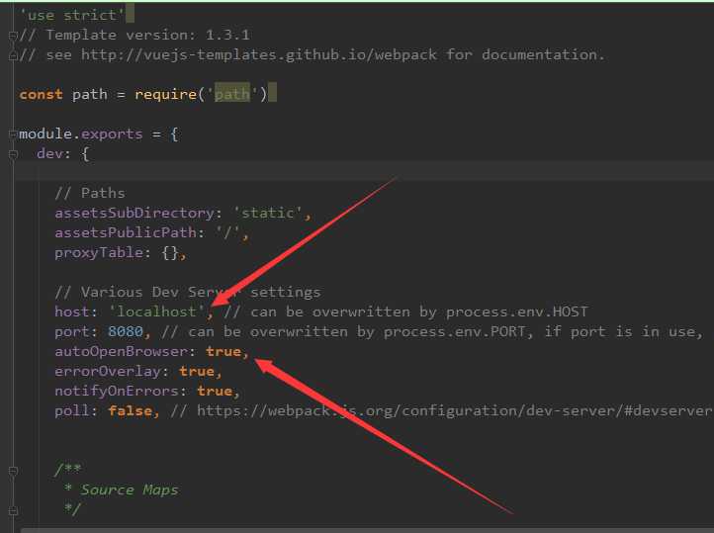Click the true value of autoOpenBrowser
This screenshot has width=714, height=533.
(223, 351)
